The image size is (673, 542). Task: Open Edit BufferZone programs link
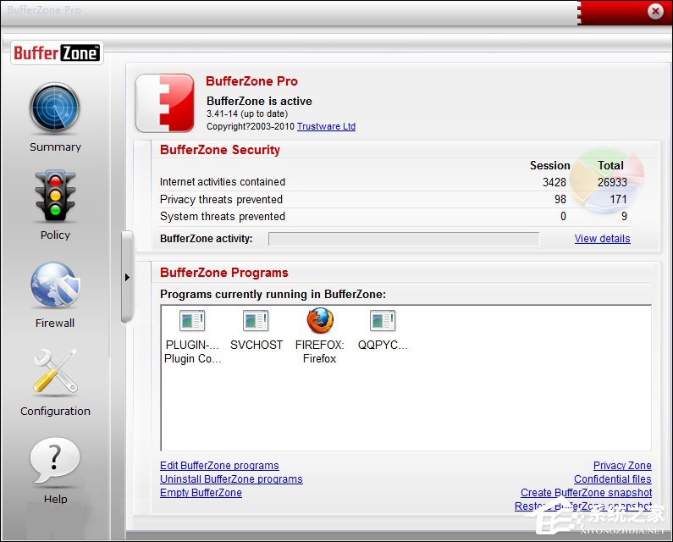[219, 466]
